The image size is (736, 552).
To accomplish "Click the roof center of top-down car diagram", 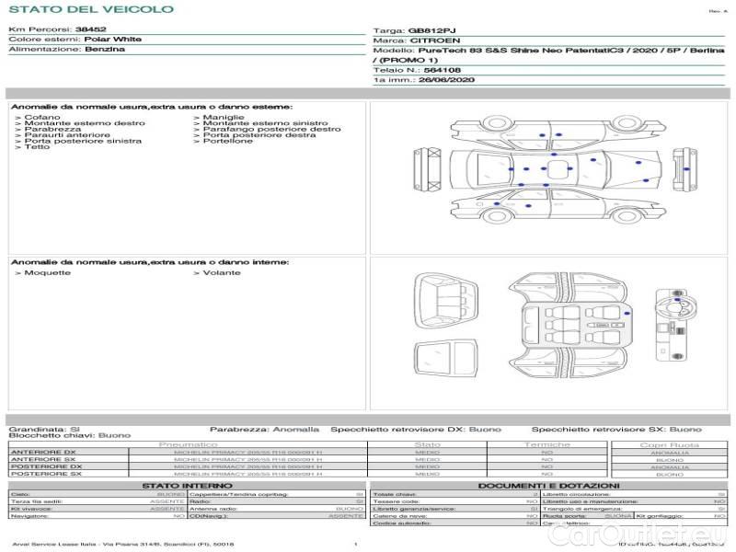I will 544,168.
